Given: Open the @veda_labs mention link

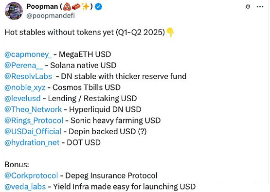Looking at the screenshot, I should [x=25, y=187].
